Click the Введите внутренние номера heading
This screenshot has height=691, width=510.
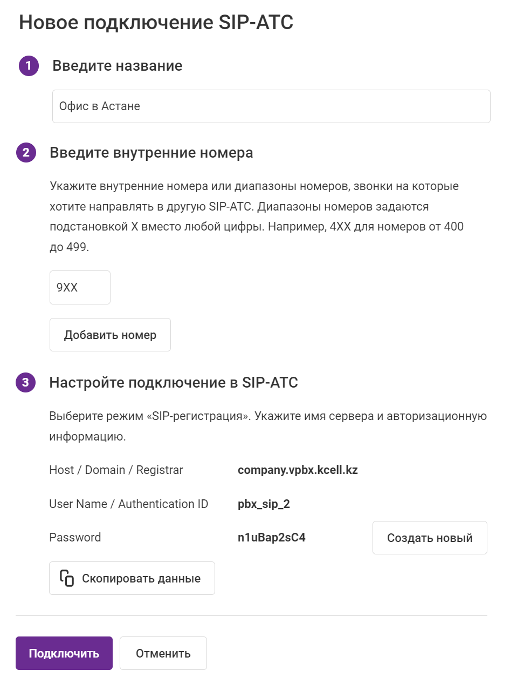[151, 153]
